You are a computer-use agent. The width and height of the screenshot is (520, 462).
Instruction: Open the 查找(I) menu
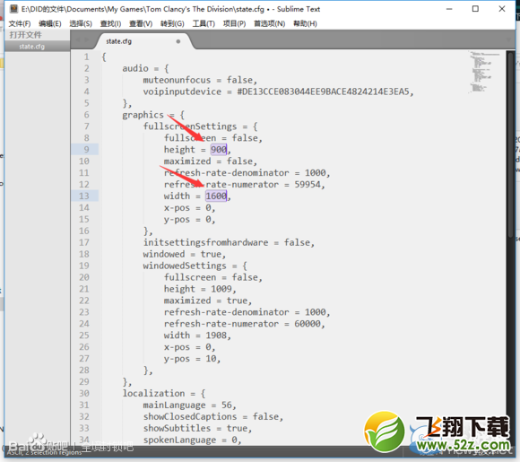pyautogui.click(x=111, y=23)
